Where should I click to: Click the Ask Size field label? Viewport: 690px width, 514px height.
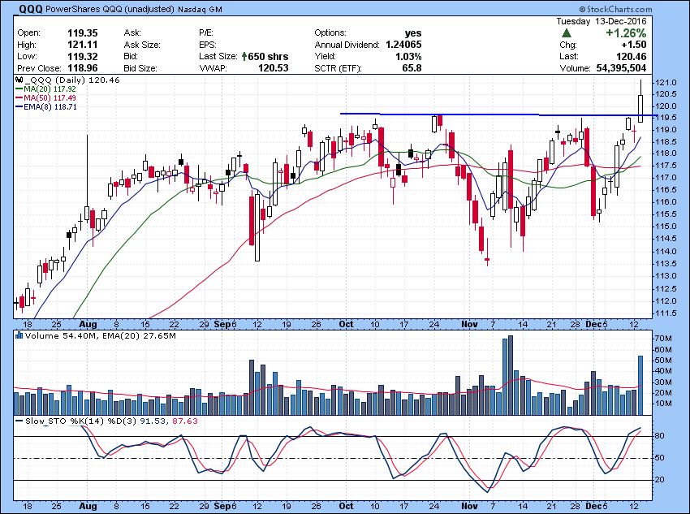click(x=142, y=45)
